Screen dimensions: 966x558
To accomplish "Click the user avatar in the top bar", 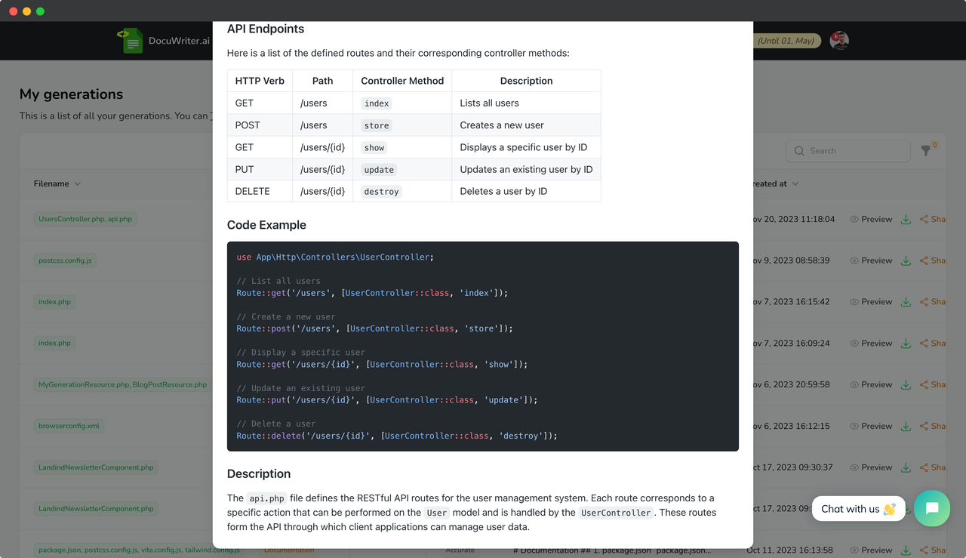I will click(x=839, y=41).
